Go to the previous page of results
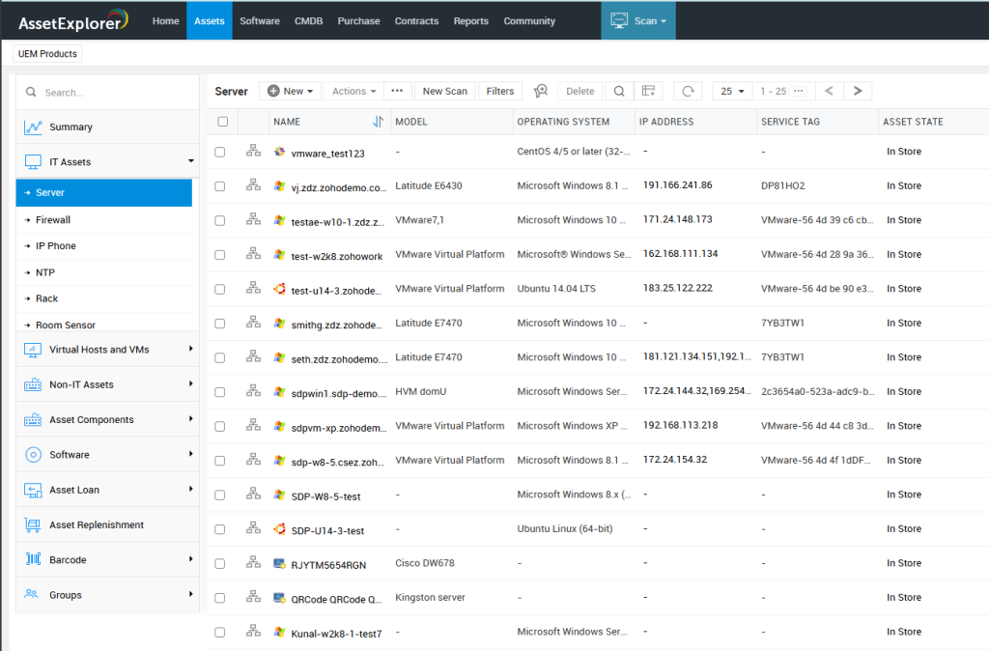This screenshot has width=989, height=651. (x=830, y=91)
